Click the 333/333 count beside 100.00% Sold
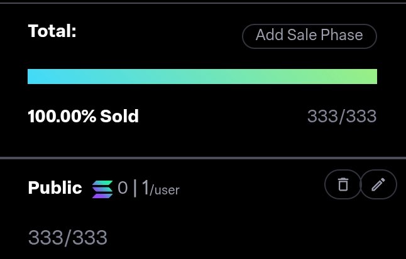Screen dimensions: 406x259 [341, 117]
